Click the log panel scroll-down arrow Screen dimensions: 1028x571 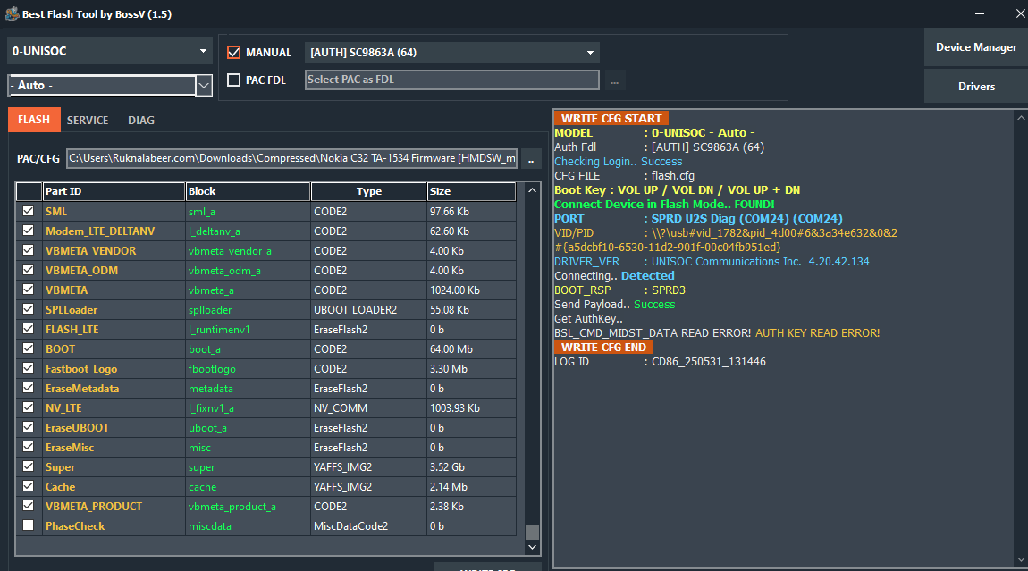click(1021, 560)
